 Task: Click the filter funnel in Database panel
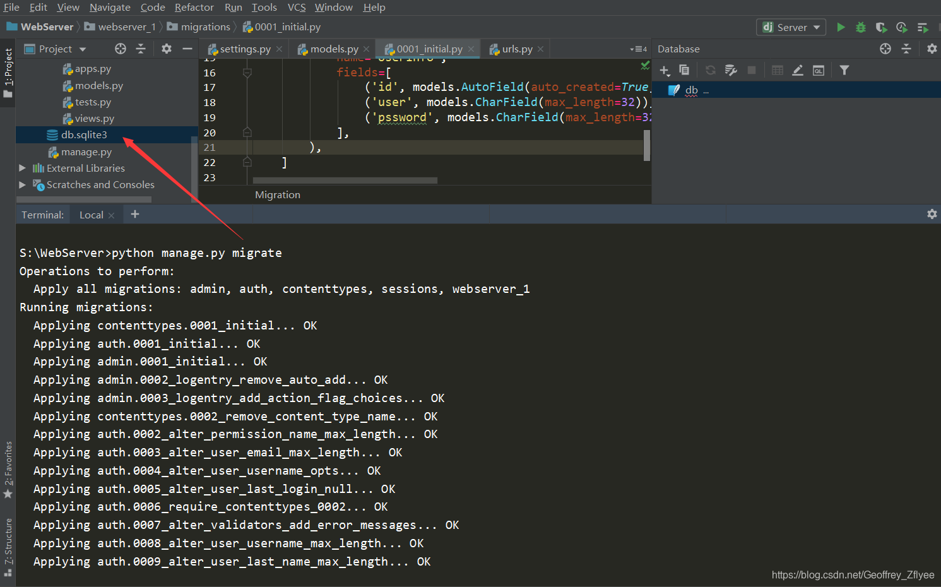pyautogui.click(x=844, y=70)
